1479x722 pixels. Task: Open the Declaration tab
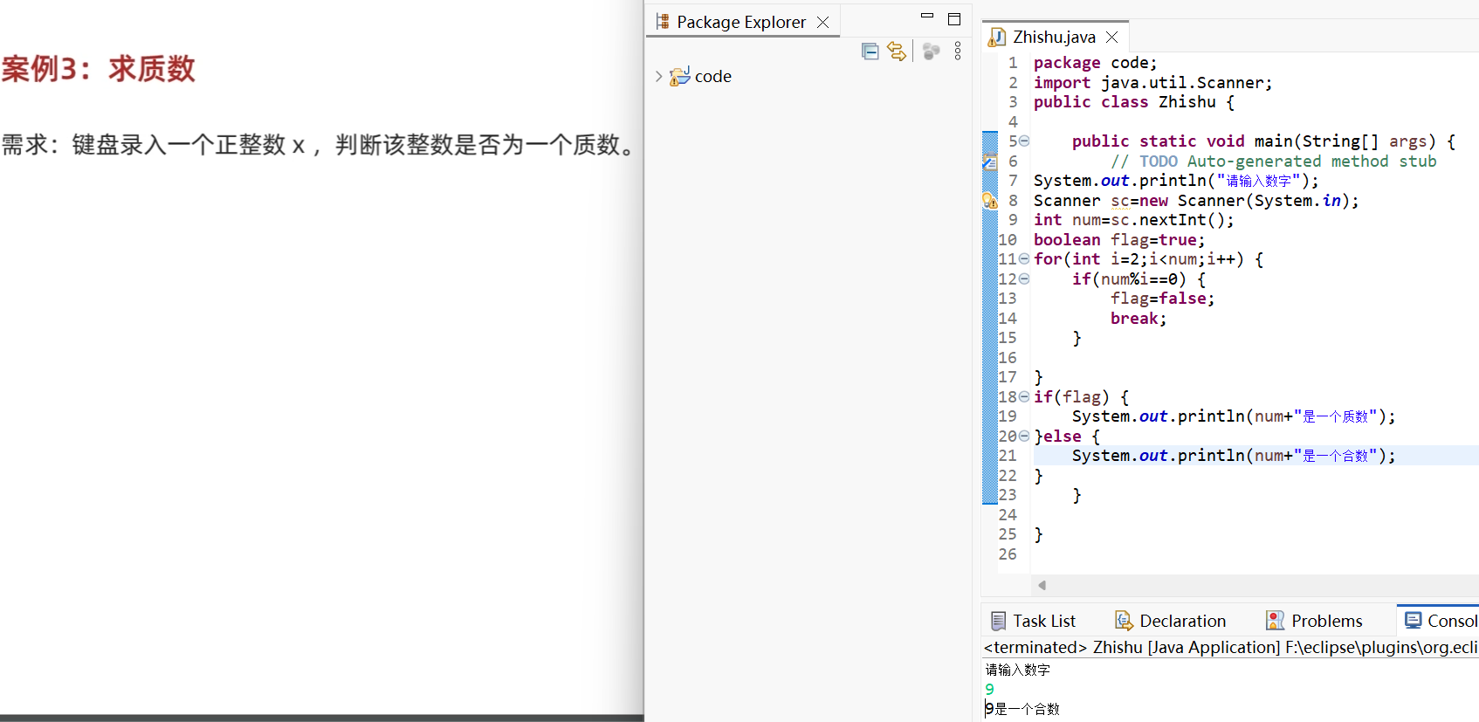click(1171, 621)
